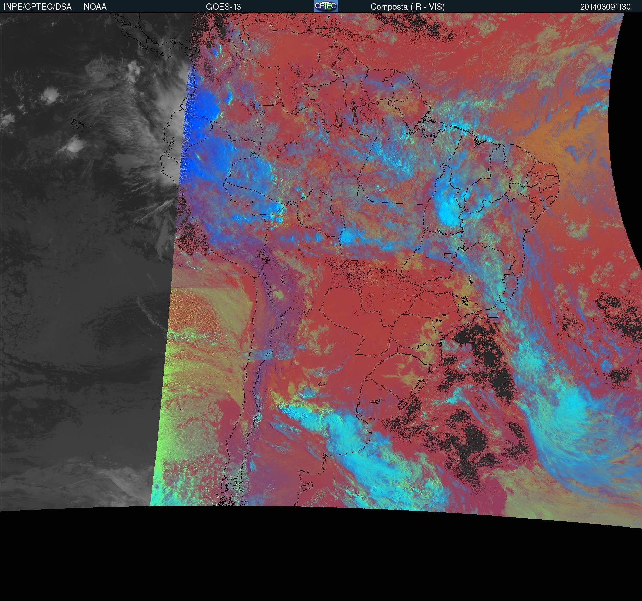
Task: Click the CPTEC logo in the header
Action: 326,6
